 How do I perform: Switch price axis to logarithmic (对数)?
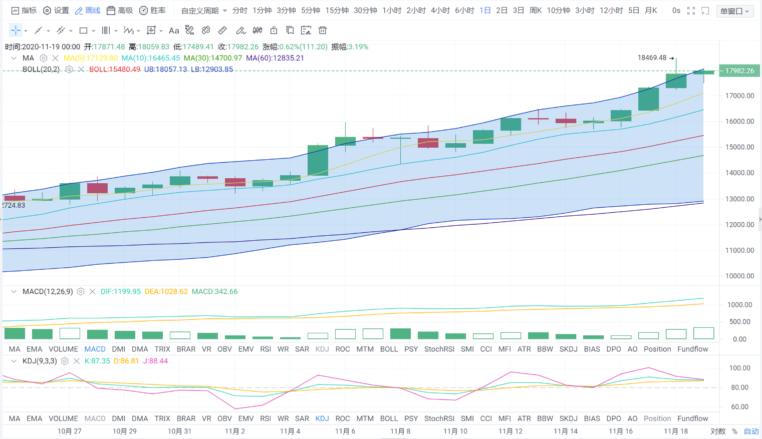(717, 431)
